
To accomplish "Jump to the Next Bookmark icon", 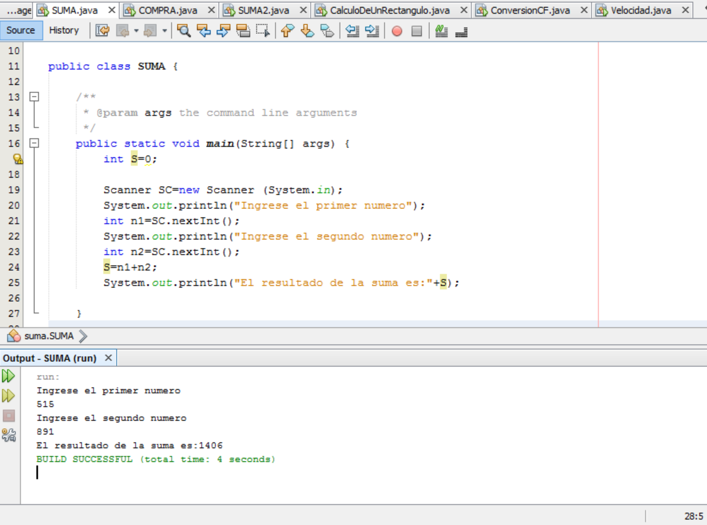I will 307,31.
